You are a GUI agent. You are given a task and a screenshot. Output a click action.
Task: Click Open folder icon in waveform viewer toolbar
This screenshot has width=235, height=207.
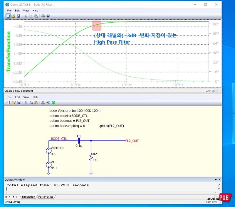point(13,16)
